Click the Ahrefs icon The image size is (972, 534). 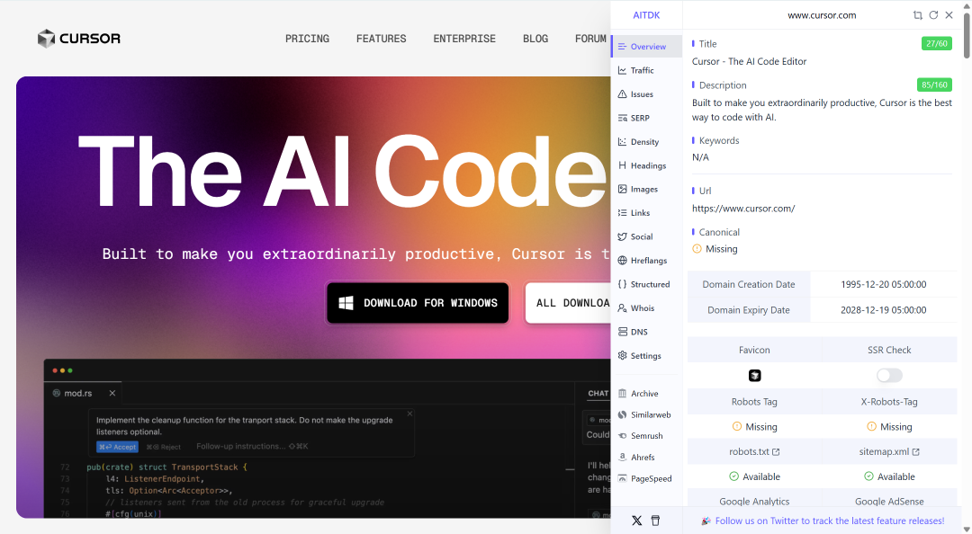tap(623, 458)
